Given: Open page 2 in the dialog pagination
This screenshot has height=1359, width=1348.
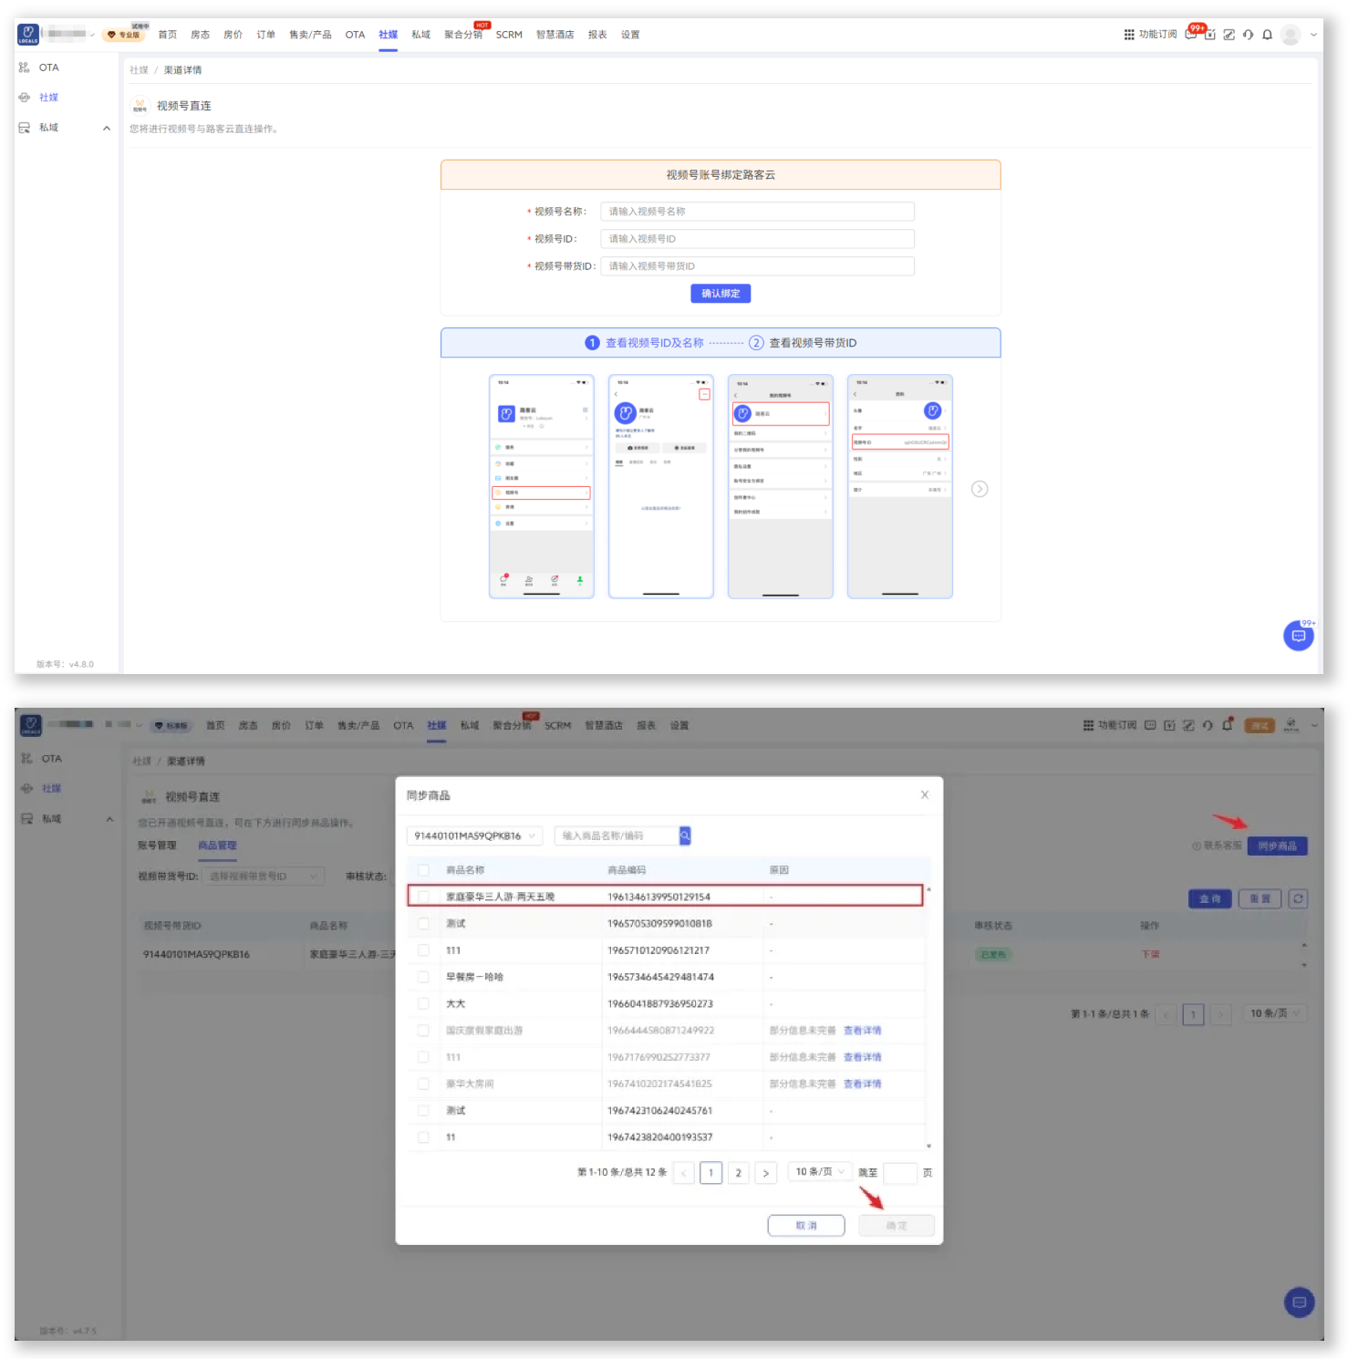Looking at the screenshot, I should click(x=739, y=1173).
